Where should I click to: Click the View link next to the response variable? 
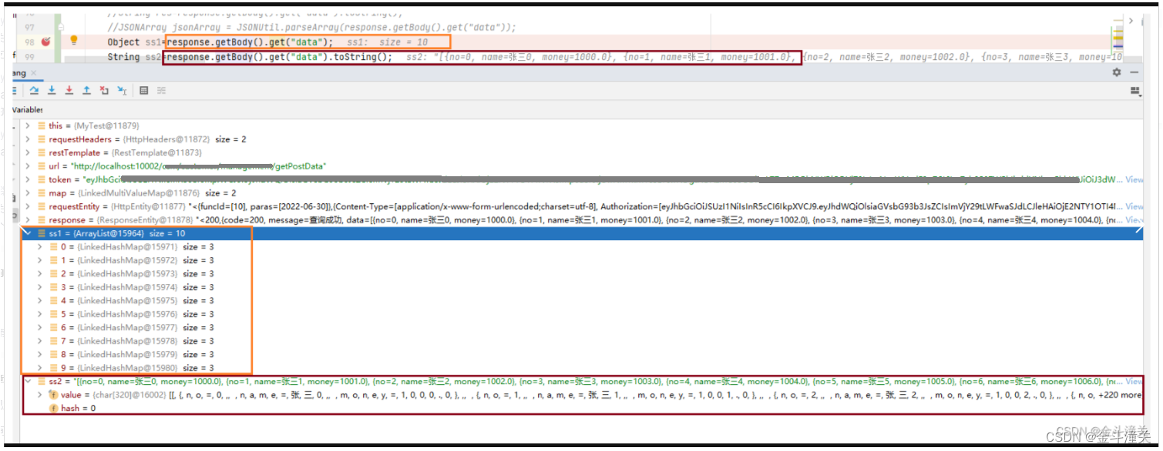pos(1134,219)
